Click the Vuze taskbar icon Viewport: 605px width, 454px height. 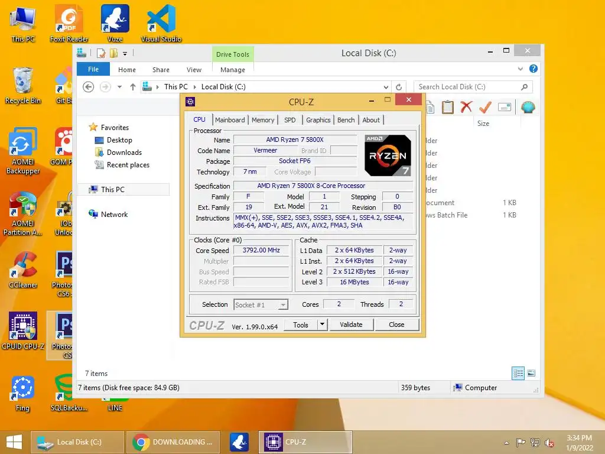click(x=239, y=442)
